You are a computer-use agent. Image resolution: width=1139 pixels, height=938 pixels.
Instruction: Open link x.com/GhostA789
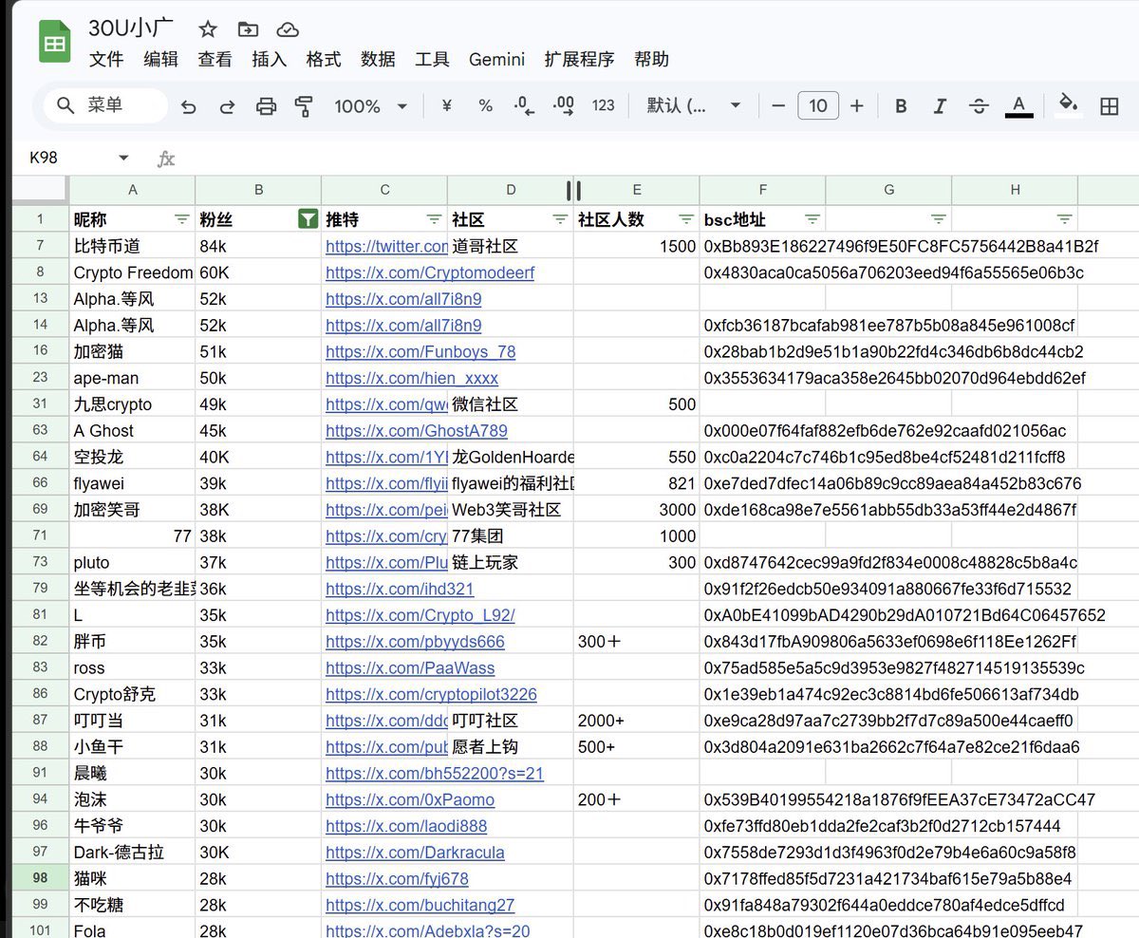417,430
